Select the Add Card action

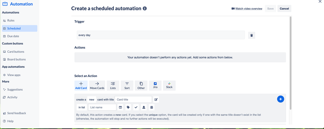tap(81, 86)
